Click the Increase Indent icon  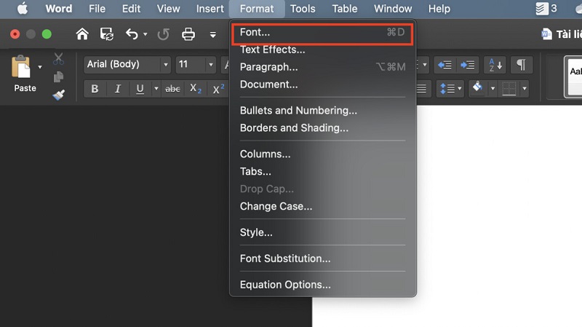[x=468, y=65]
